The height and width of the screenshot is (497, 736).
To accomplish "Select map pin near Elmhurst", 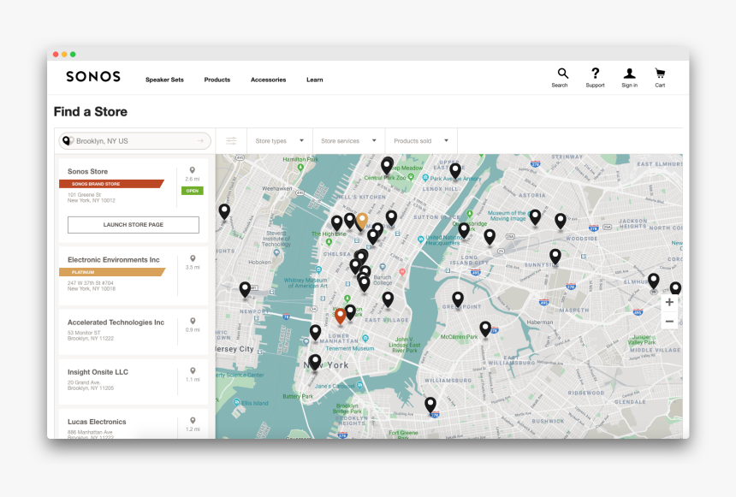I will click(x=653, y=281).
